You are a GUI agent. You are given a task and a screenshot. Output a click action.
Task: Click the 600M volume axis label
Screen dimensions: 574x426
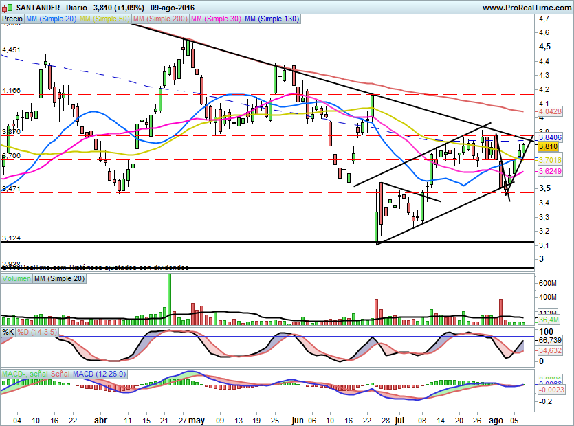tap(548, 283)
